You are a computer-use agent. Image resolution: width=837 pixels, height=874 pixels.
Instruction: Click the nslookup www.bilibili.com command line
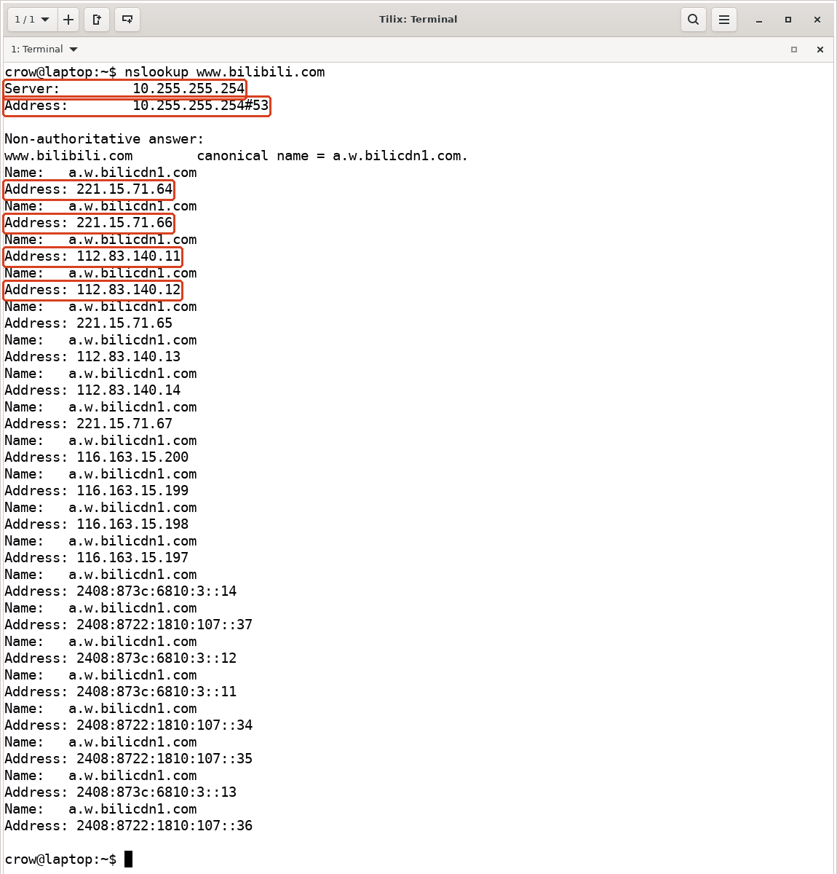[164, 72]
